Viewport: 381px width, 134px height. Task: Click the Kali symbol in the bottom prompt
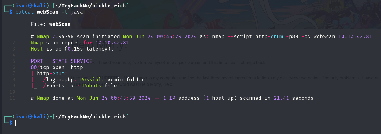pyautogui.click(x=30, y=116)
